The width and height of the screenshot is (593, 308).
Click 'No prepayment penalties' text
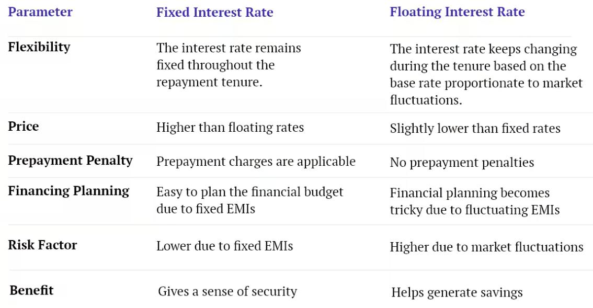(x=462, y=163)
